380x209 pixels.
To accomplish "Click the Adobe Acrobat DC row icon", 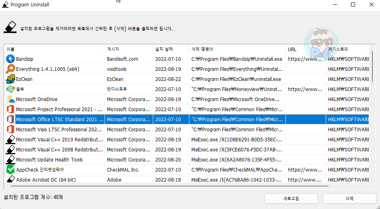I will [10, 179].
